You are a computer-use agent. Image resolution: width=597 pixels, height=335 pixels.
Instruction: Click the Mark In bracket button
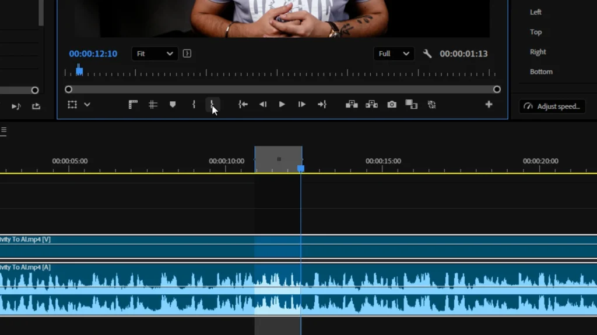pos(194,105)
